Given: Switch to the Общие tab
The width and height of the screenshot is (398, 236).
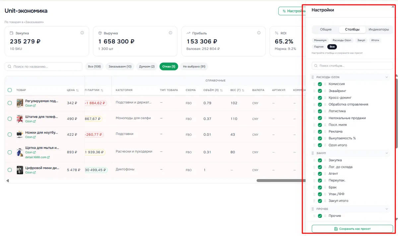Looking at the screenshot, I should [326, 29].
